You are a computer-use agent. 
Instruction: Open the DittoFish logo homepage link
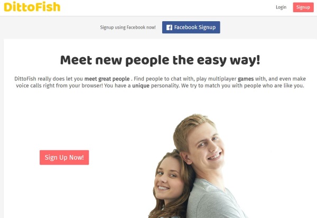32,7
